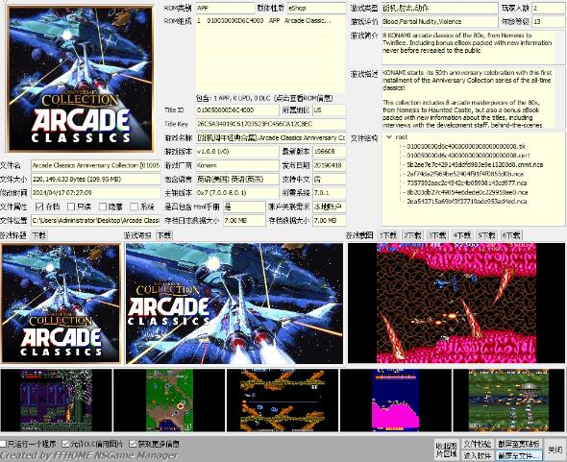Viewport: 567px width, 462px height.
Task: Click the Title ID field
Action: click(x=237, y=109)
